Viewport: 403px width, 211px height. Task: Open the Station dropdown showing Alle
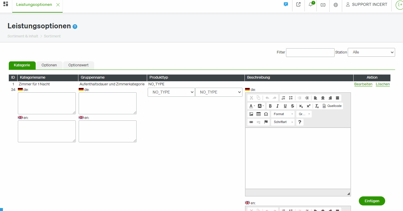[x=371, y=52]
